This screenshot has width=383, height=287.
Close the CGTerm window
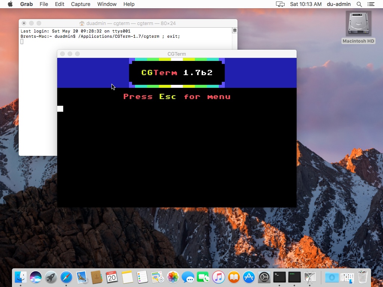(62, 54)
